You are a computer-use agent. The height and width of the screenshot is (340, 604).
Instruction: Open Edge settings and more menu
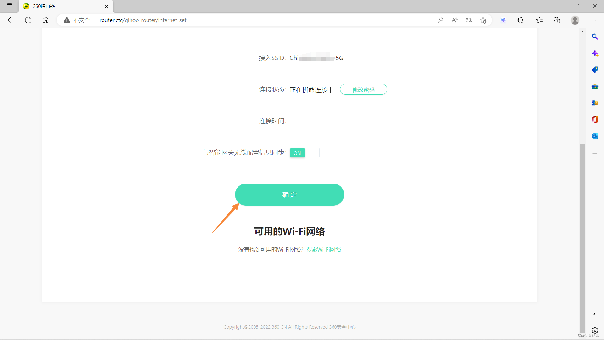click(593, 20)
